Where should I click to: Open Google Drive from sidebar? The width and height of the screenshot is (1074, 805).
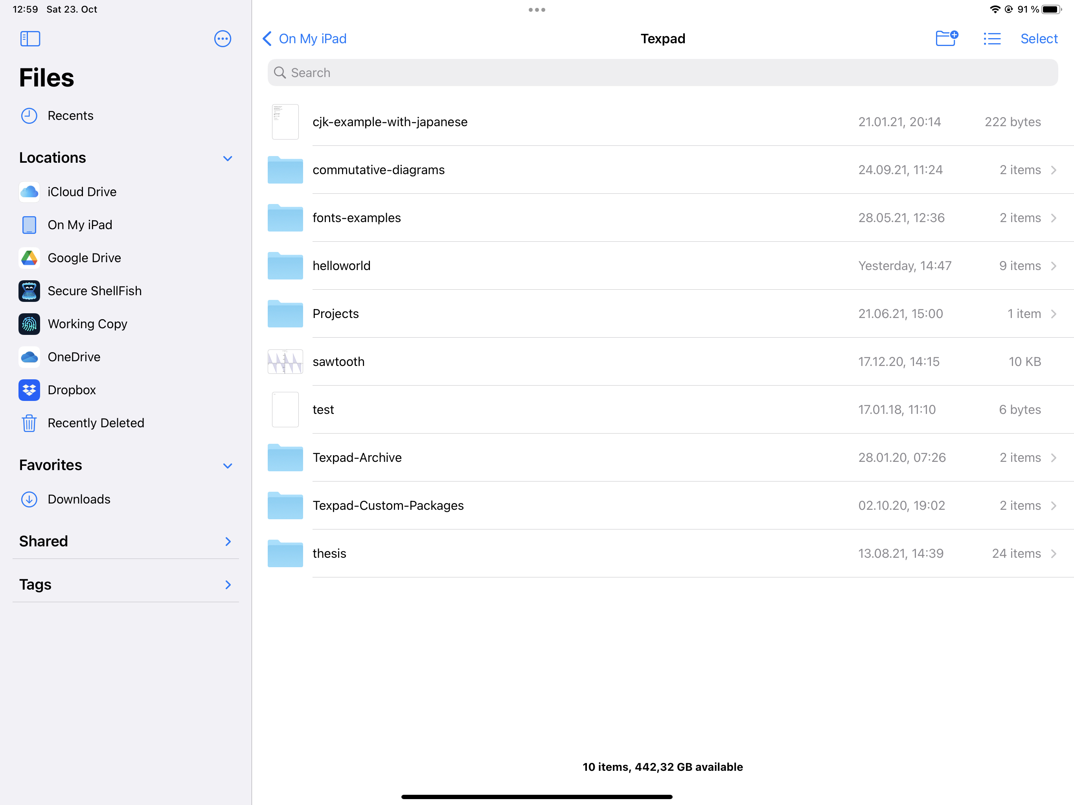(85, 258)
